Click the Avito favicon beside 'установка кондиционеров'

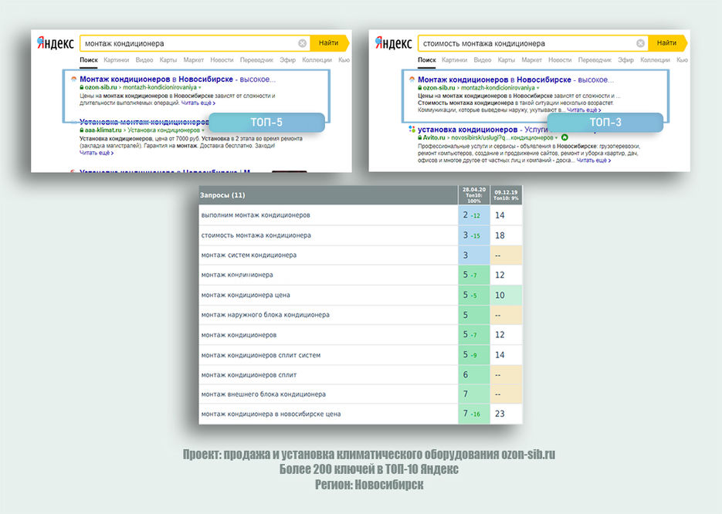(412, 130)
